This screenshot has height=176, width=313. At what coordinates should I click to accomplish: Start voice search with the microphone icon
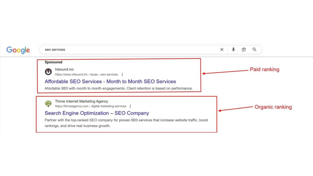click(x=234, y=50)
